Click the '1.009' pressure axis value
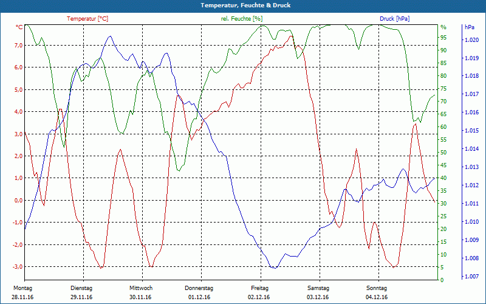The height and width of the screenshot is (304, 486). [x=471, y=240]
